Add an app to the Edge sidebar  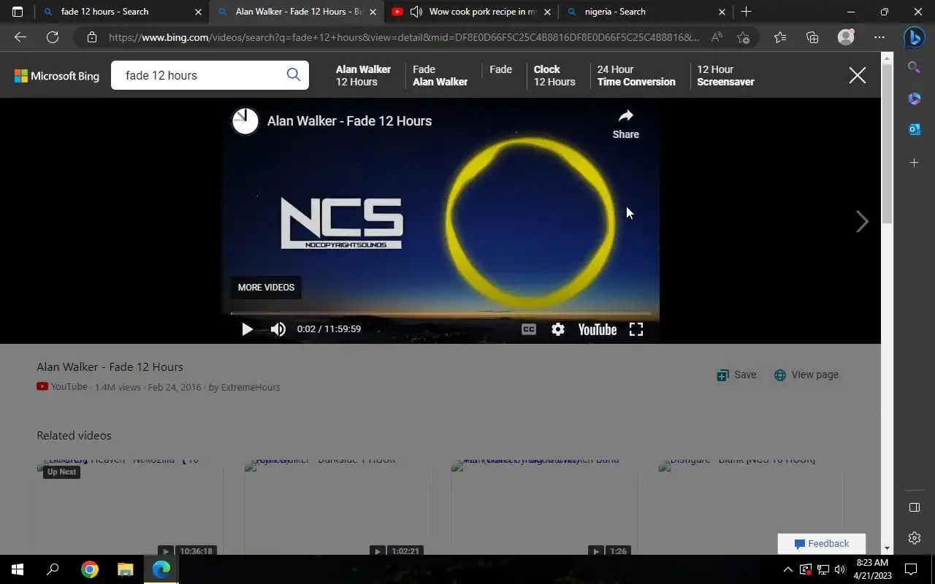[914, 162]
